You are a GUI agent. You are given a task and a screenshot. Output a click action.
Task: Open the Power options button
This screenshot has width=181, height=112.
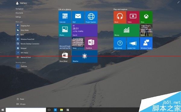click(x=21, y=99)
